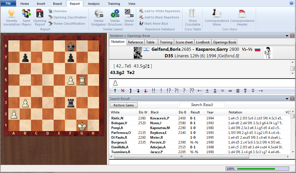The width and height of the screenshot is (296, 173).
Task: Click the Restore Game button
Action: click(124, 105)
